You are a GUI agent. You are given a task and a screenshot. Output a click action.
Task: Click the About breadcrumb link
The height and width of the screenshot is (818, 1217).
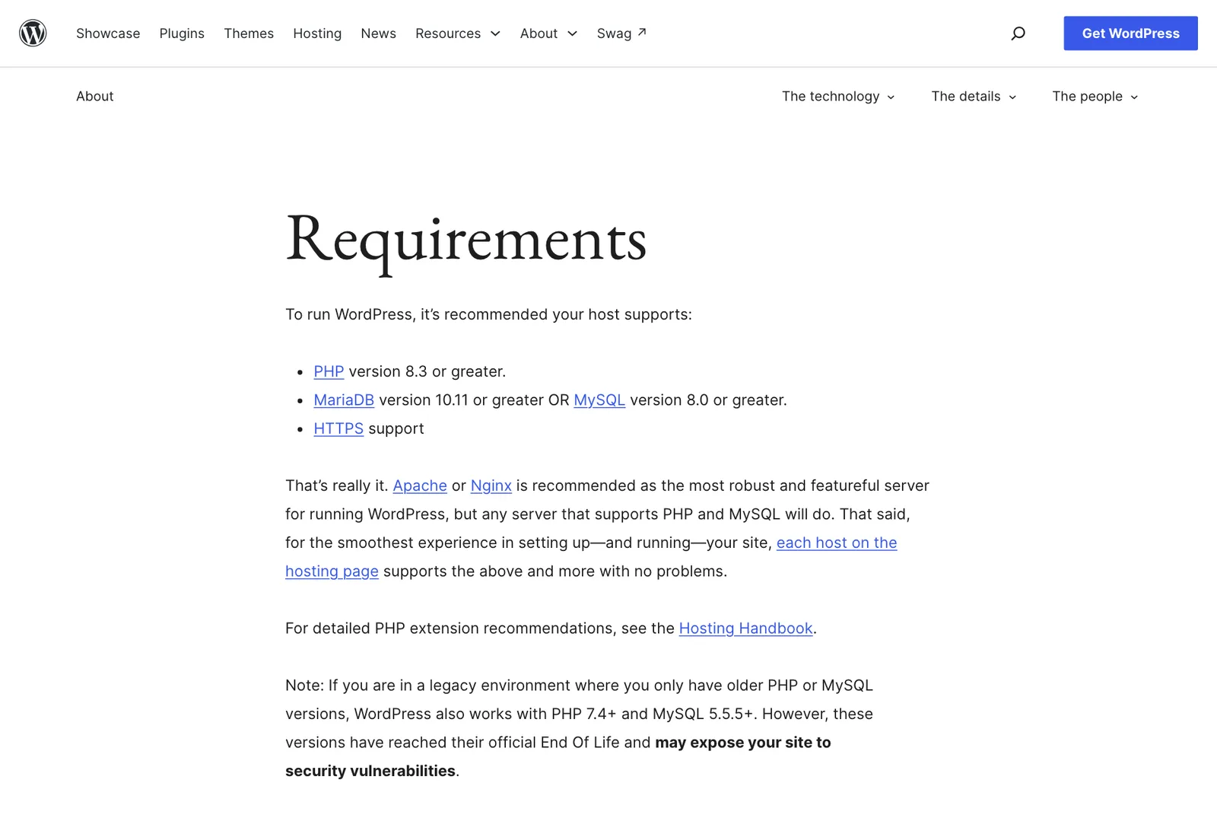click(x=94, y=96)
